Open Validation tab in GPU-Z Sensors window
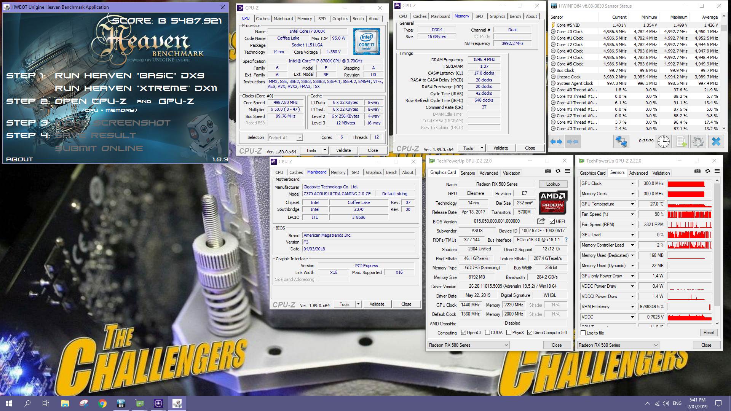 (x=661, y=173)
